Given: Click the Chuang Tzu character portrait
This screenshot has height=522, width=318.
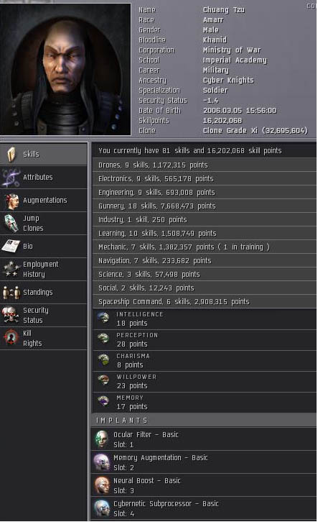Looking at the screenshot, I should tap(65, 69).
